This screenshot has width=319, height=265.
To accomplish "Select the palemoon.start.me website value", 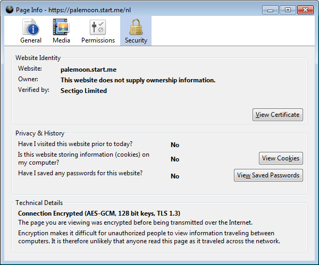I will click(x=88, y=70).
